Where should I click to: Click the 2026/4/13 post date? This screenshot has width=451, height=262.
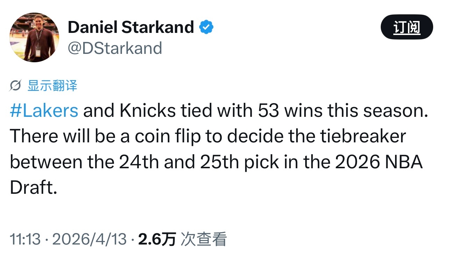coord(89,239)
